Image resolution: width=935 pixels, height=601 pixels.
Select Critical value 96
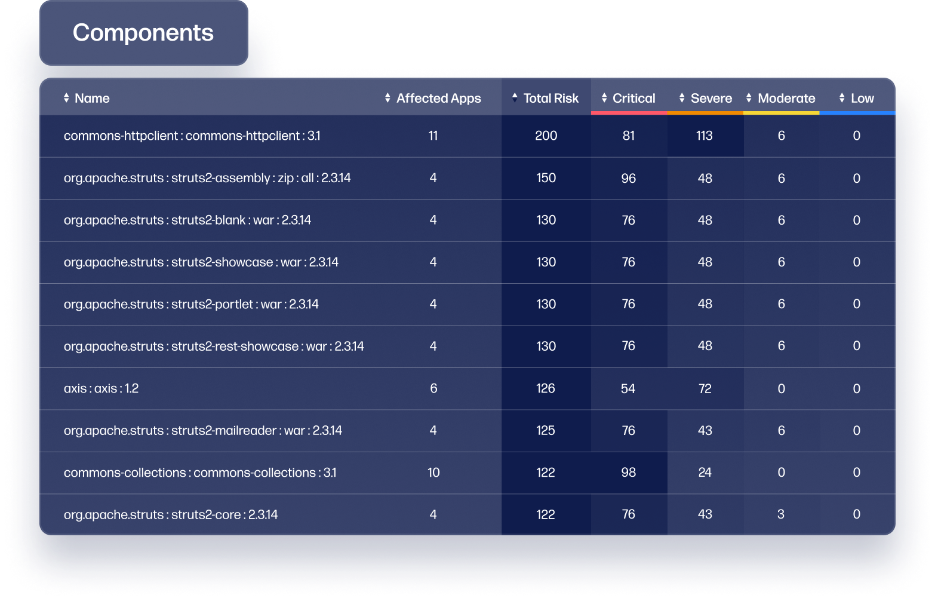628,178
